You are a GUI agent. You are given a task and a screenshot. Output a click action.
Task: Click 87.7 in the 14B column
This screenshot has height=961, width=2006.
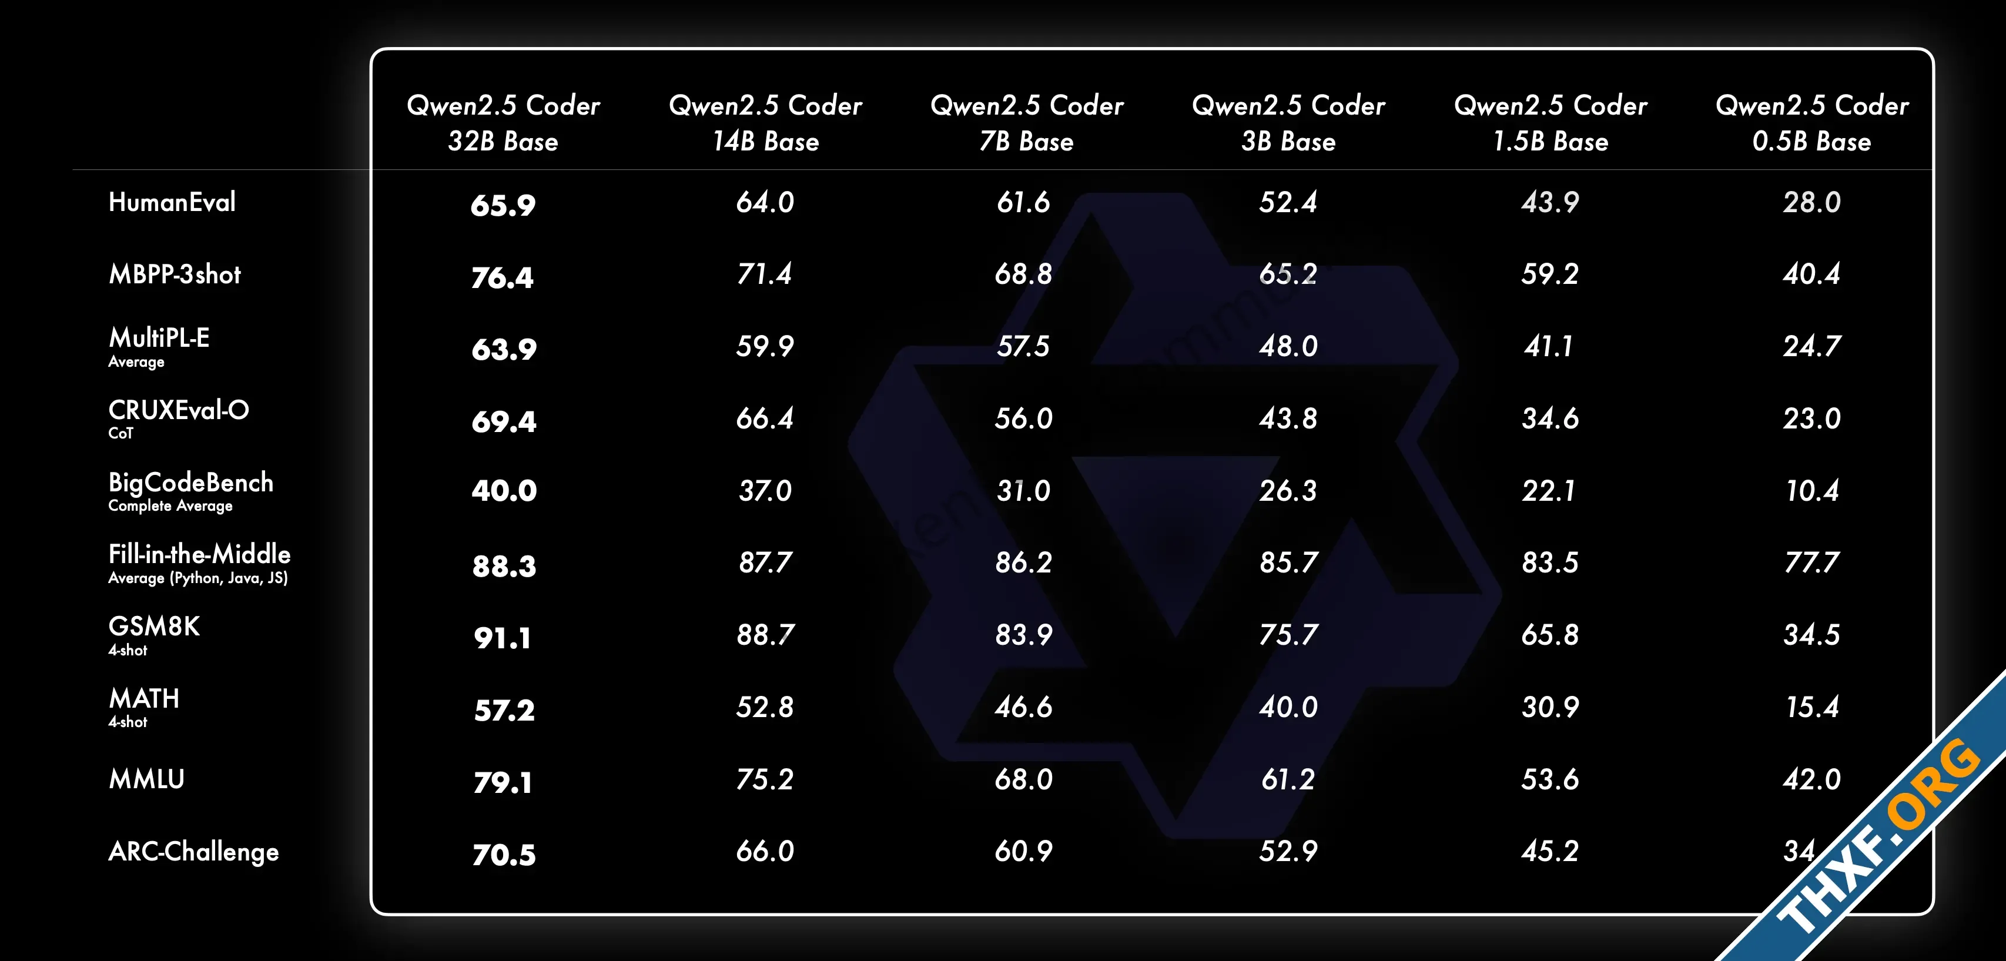tap(765, 563)
